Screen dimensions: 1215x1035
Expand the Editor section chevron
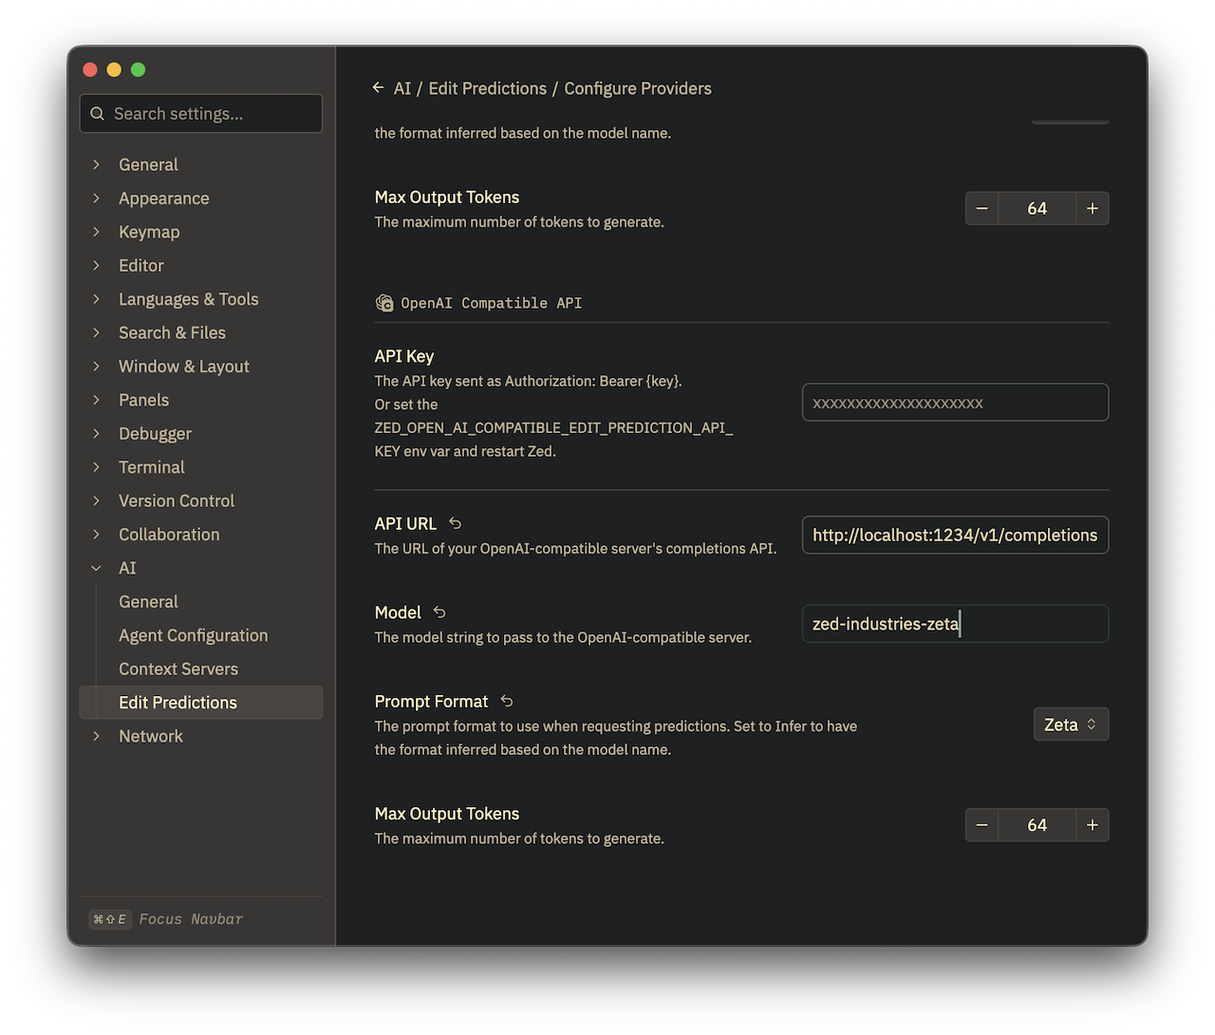pos(96,266)
